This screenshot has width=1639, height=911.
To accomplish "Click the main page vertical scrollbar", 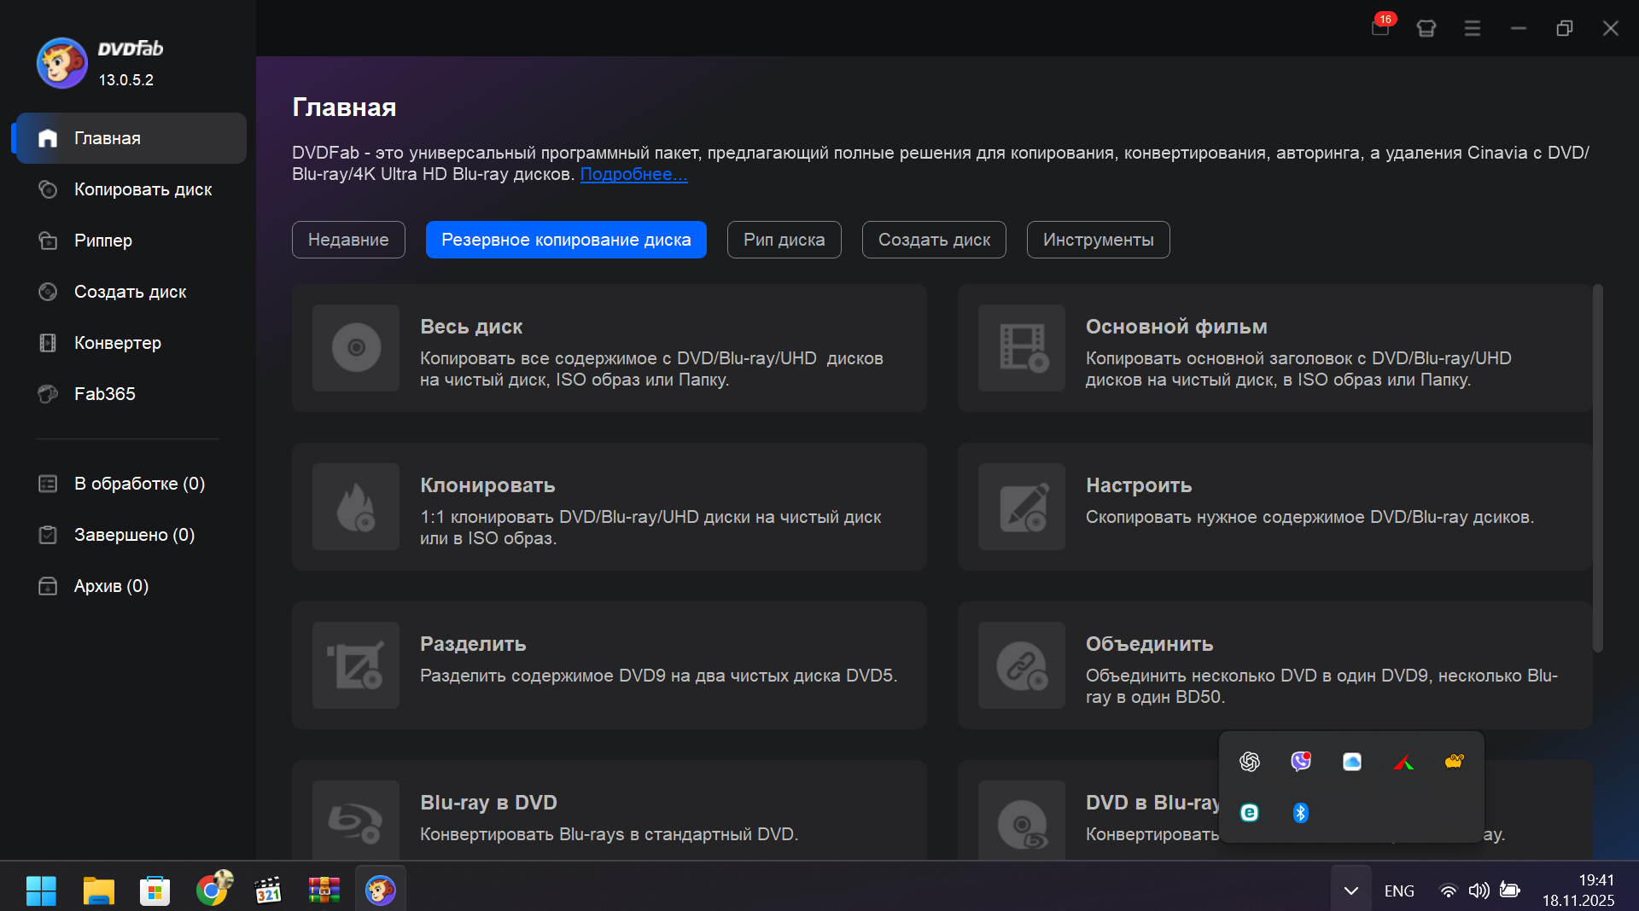I will click(1598, 469).
